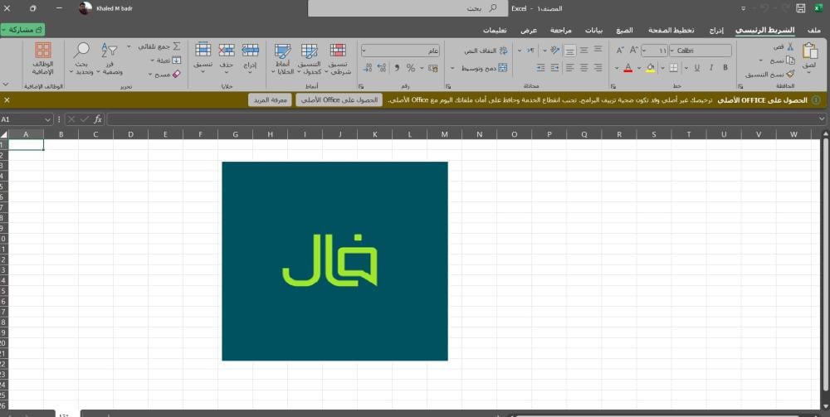Switch to the View (عرض) tab
Viewport: 830px width, 417px height.
pos(529,30)
